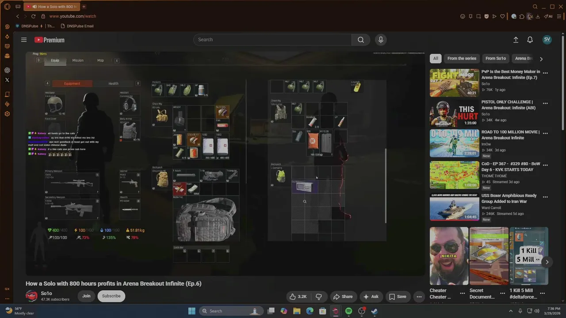Search tabs with the title bar magnifier

(535, 7)
